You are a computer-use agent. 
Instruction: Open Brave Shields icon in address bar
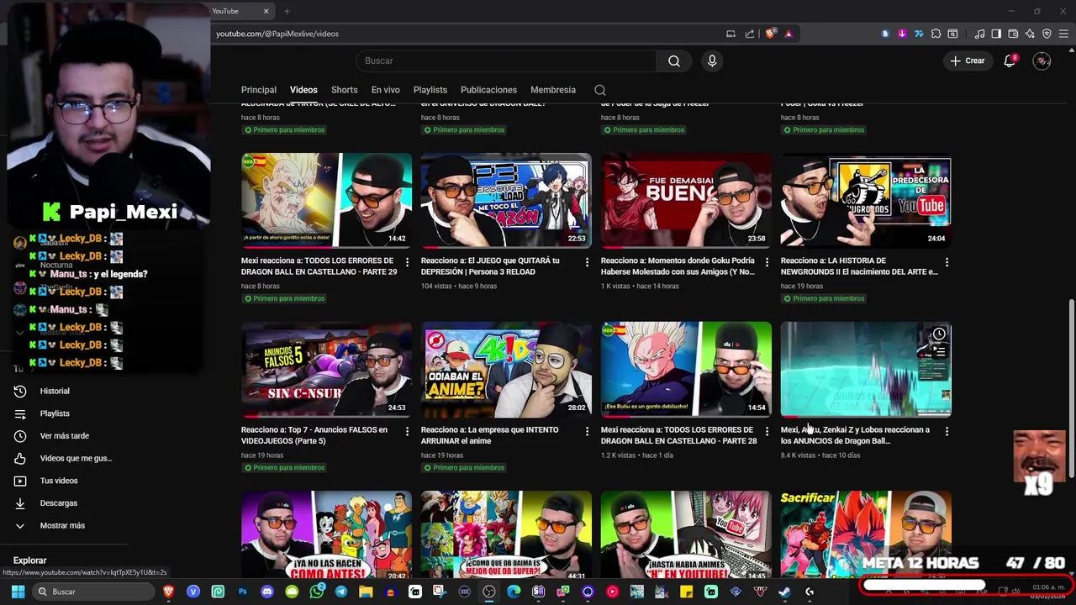pos(770,34)
